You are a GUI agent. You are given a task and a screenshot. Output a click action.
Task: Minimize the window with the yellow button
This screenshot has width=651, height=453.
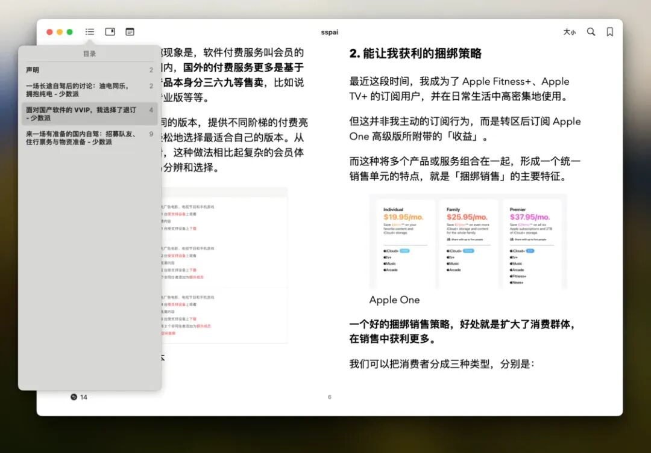point(60,32)
